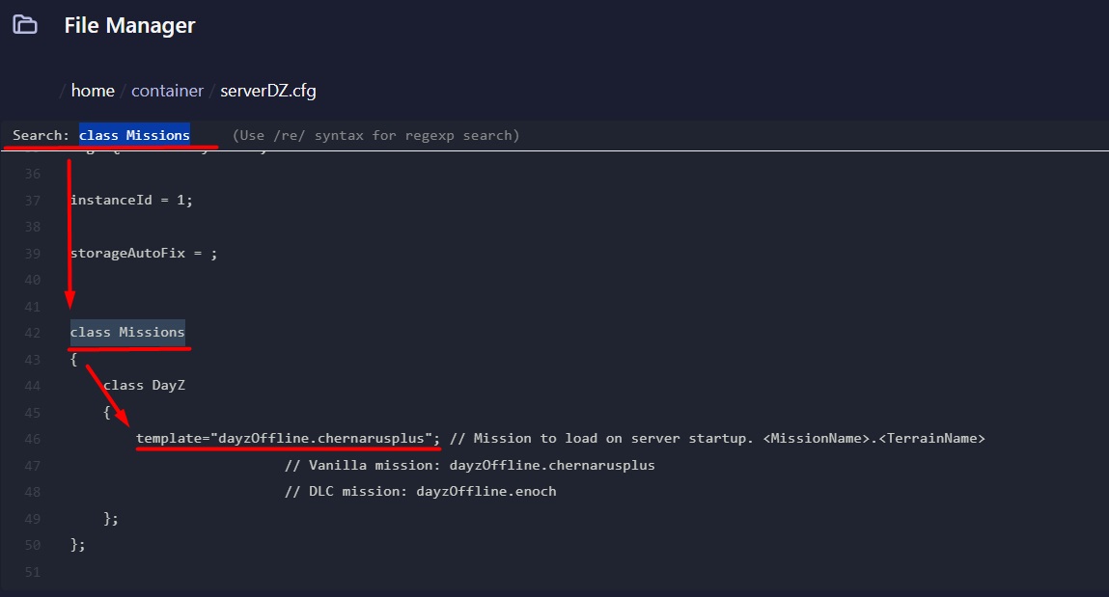
Task: Select the highlighted 'class Missions' match on line 42
Action: tap(128, 332)
